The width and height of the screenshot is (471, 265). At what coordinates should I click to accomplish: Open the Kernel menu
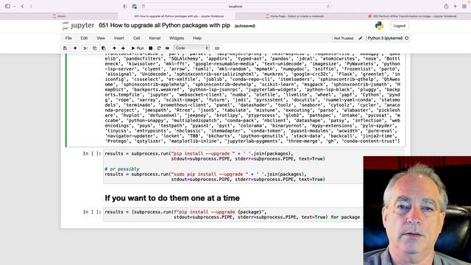click(155, 38)
